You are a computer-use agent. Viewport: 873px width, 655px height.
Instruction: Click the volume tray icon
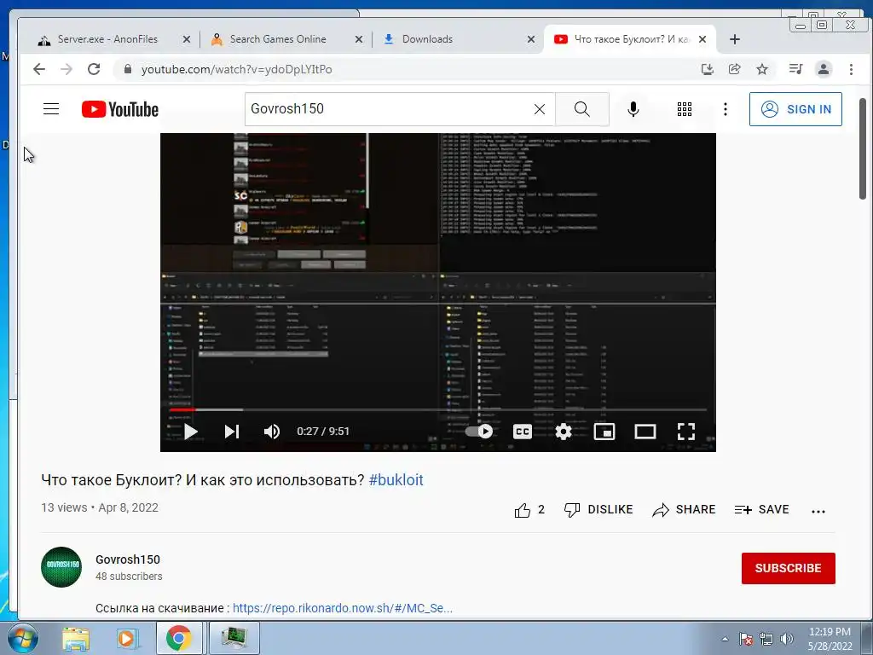(x=787, y=639)
